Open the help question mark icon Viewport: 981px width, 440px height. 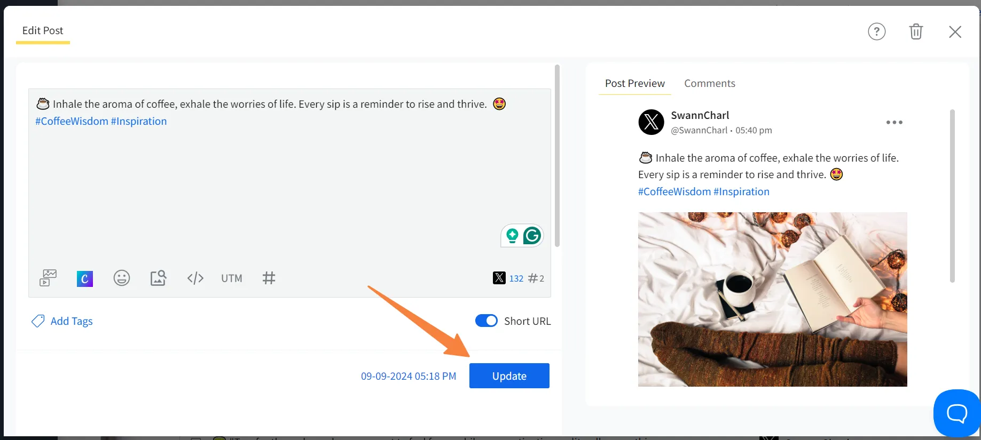877,31
